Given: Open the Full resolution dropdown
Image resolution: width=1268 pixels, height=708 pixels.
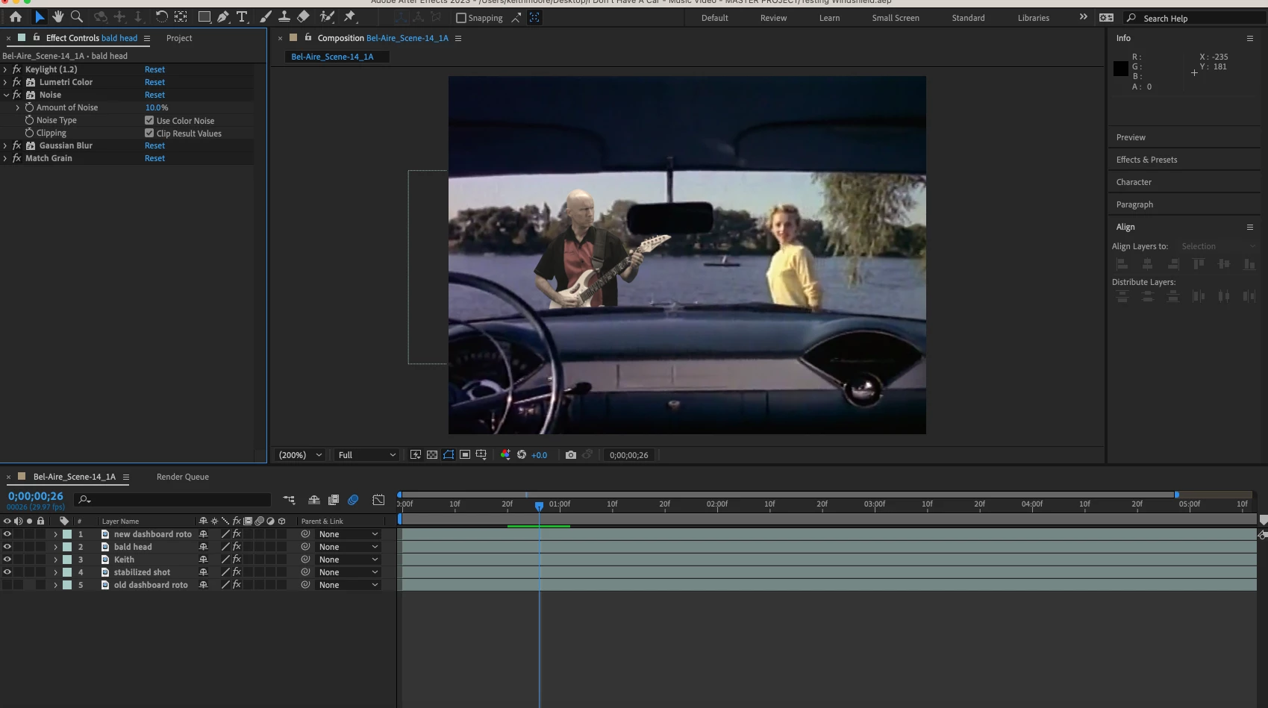Looking at the screenshot, I should point(366,455).
